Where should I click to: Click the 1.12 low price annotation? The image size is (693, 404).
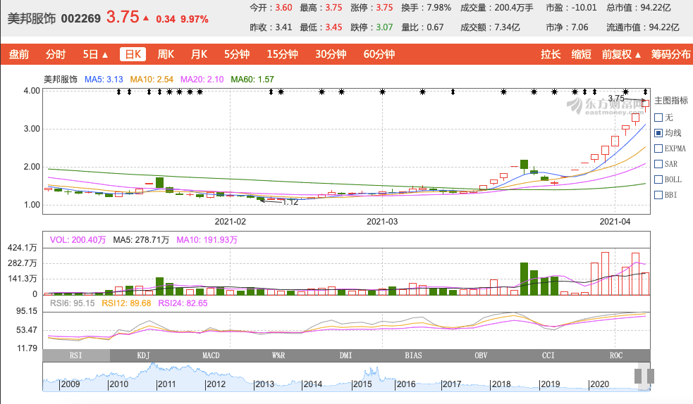coord(290,203)
